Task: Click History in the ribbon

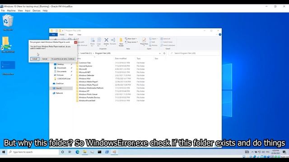Action: 154,45
